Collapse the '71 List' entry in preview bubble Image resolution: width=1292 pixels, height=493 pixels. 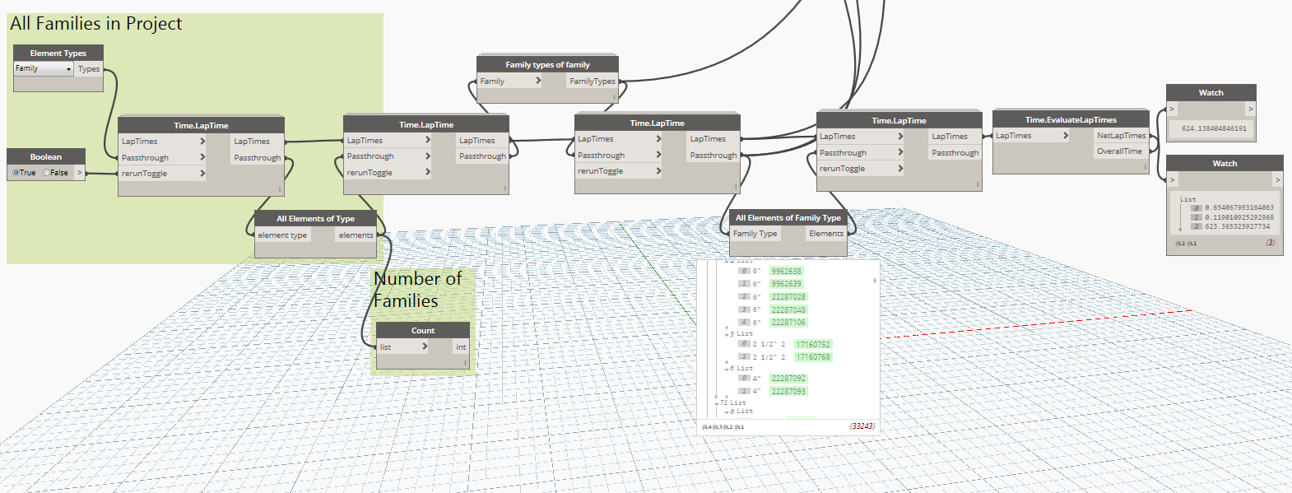(717, 403)
